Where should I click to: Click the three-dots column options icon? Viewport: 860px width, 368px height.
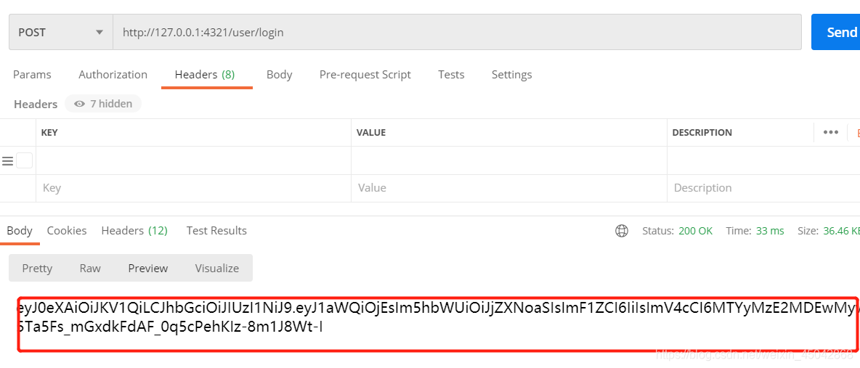(831, 132)
